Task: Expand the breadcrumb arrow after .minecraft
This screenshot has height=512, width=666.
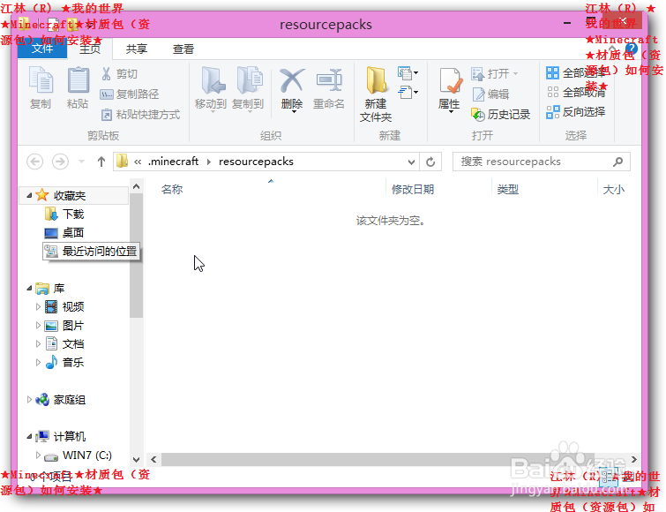Action: (x=209, y=162)
